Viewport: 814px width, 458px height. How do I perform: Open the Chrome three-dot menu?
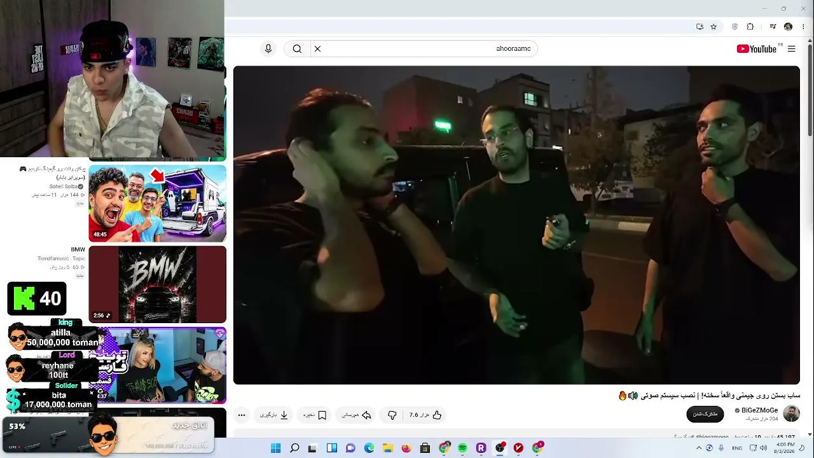point(804,27)
